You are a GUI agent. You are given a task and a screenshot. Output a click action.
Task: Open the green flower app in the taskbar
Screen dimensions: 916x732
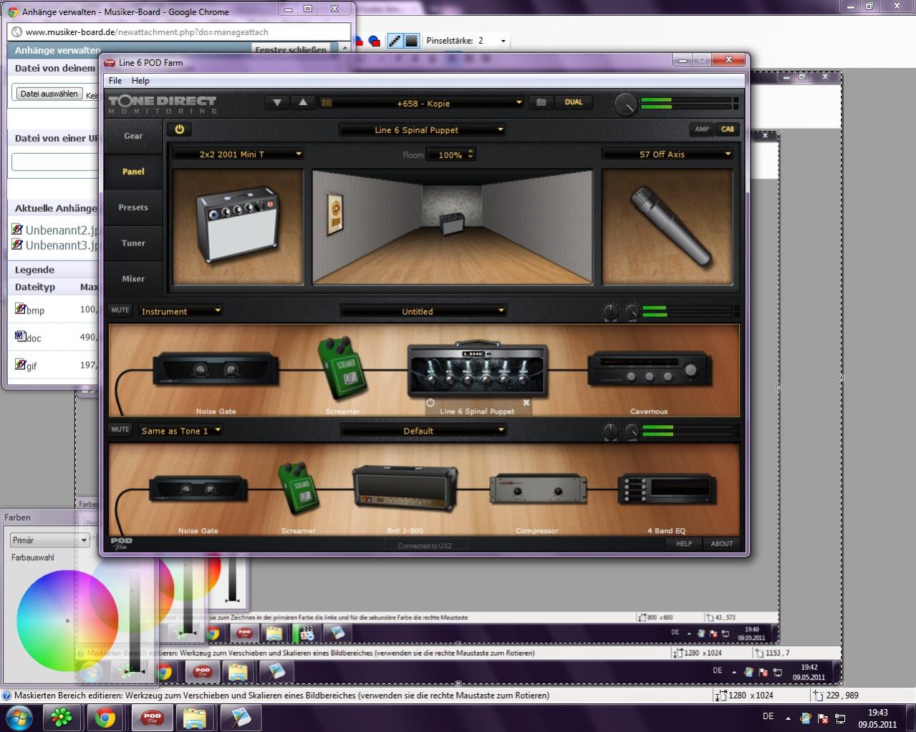click(63, 717)
